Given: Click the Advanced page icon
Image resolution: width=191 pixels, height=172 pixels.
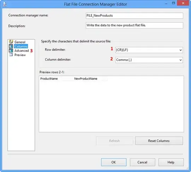Looking at the screenshot, I should click(x=11, y=50).
